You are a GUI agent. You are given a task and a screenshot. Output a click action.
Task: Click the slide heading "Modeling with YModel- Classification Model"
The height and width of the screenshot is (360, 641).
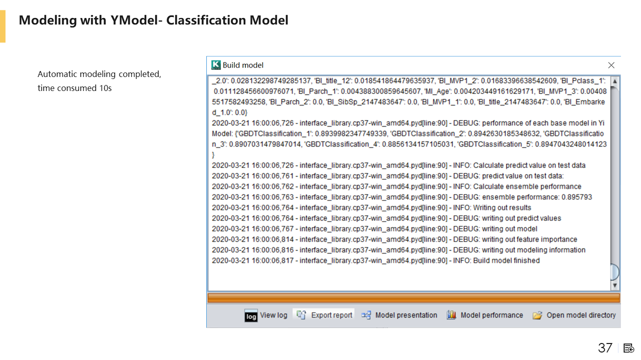click(x=154, y=20)
